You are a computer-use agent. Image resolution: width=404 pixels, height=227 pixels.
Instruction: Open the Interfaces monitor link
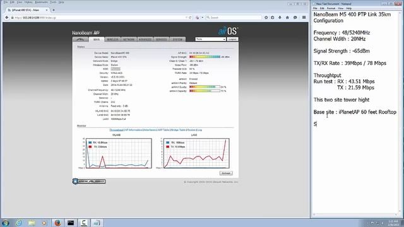pyautogui.click(x=150, y=130)
